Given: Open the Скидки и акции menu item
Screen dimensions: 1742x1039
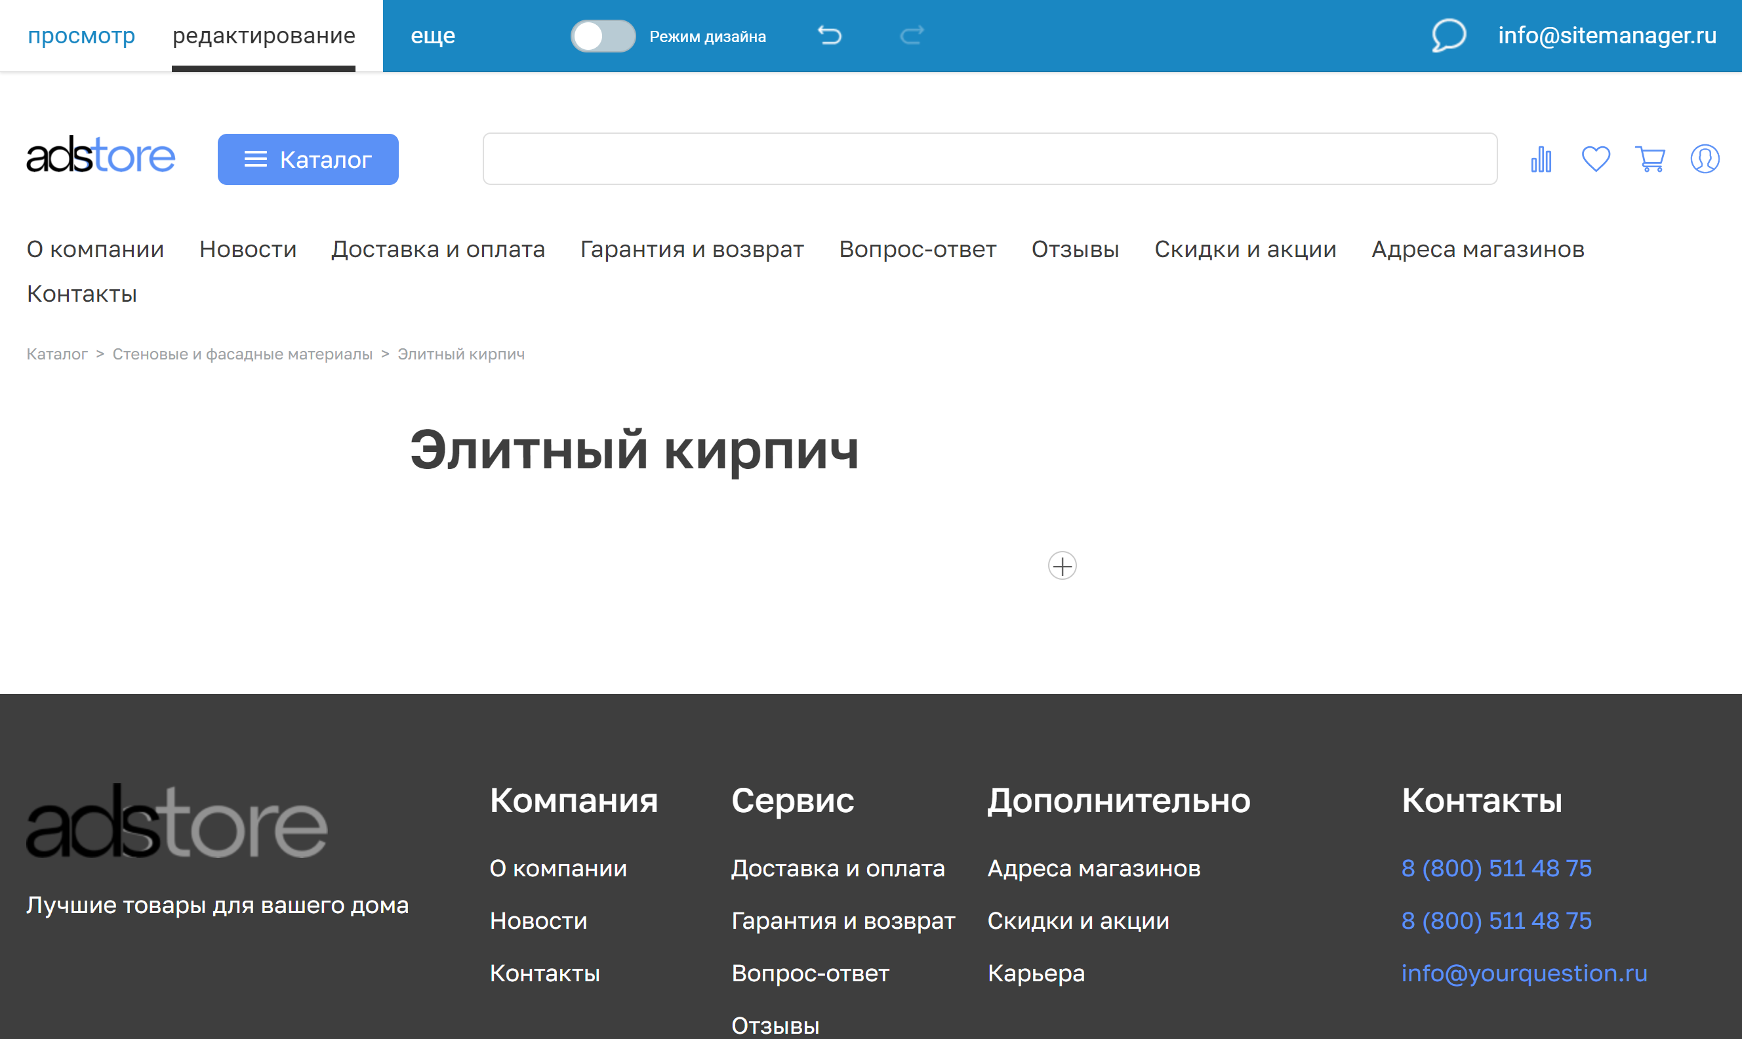Looking at the screenshot, I should 1245,249.
